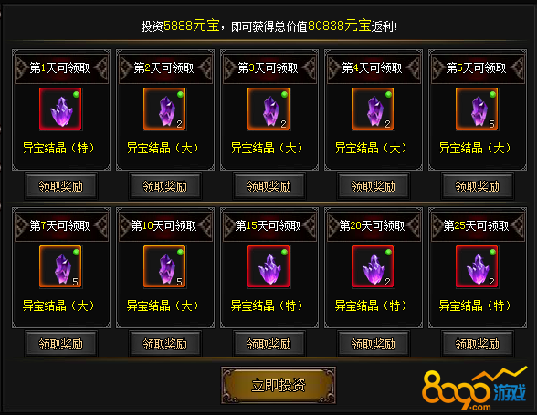Claim the Day 7 reward

click(x=61, y=344)
